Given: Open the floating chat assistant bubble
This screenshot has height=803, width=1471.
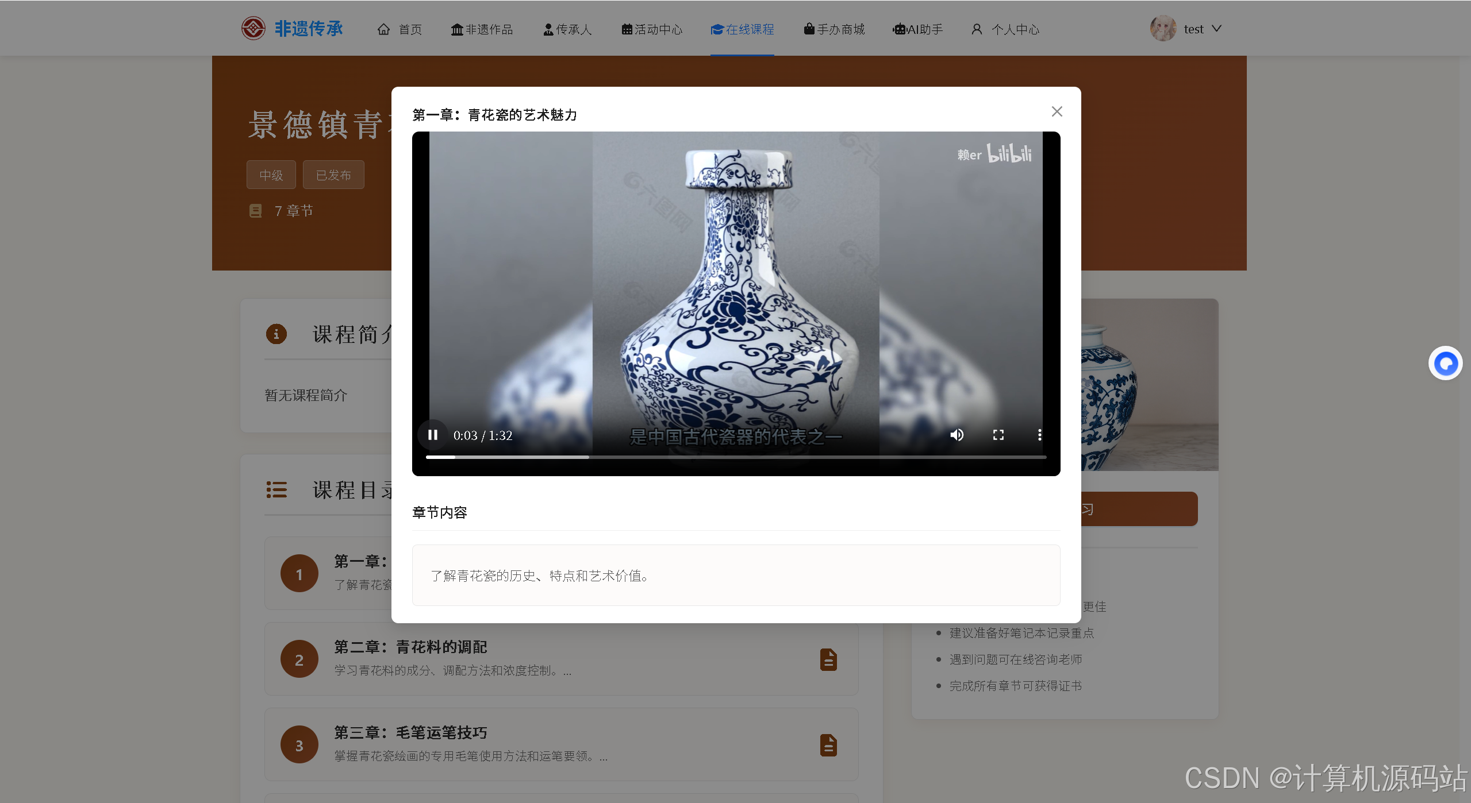Looking at the screenshot, I should tap(1445, 363).
